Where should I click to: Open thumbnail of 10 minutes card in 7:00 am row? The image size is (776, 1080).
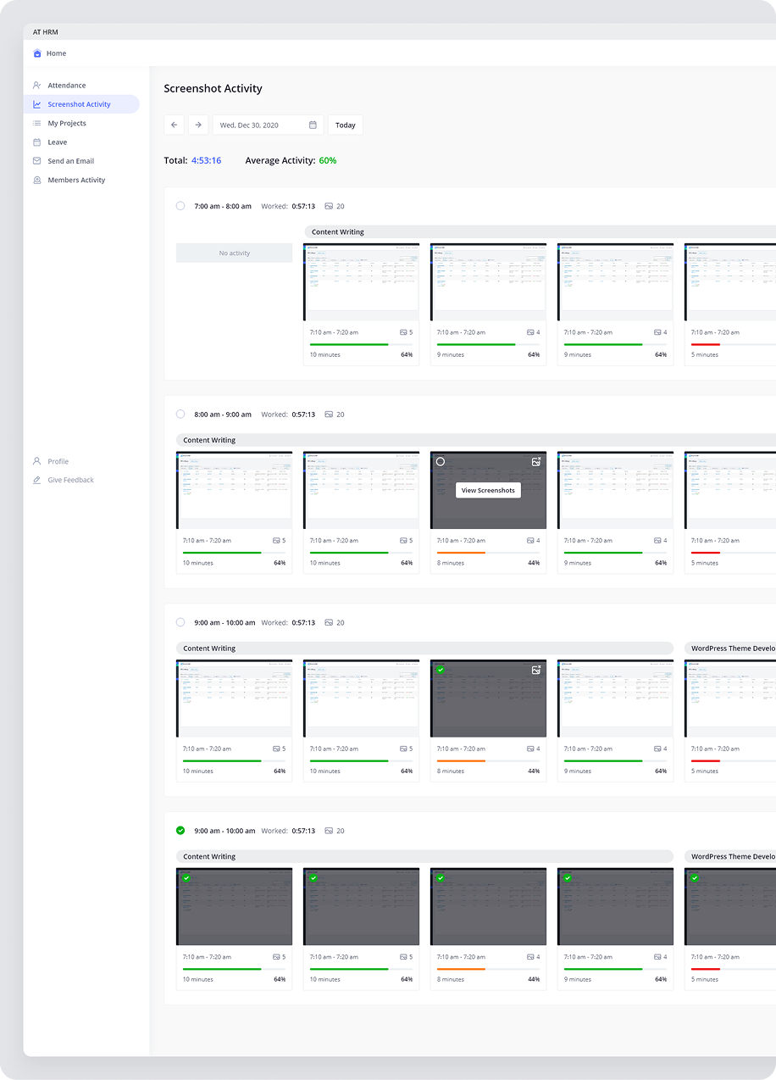coord(361,282)
